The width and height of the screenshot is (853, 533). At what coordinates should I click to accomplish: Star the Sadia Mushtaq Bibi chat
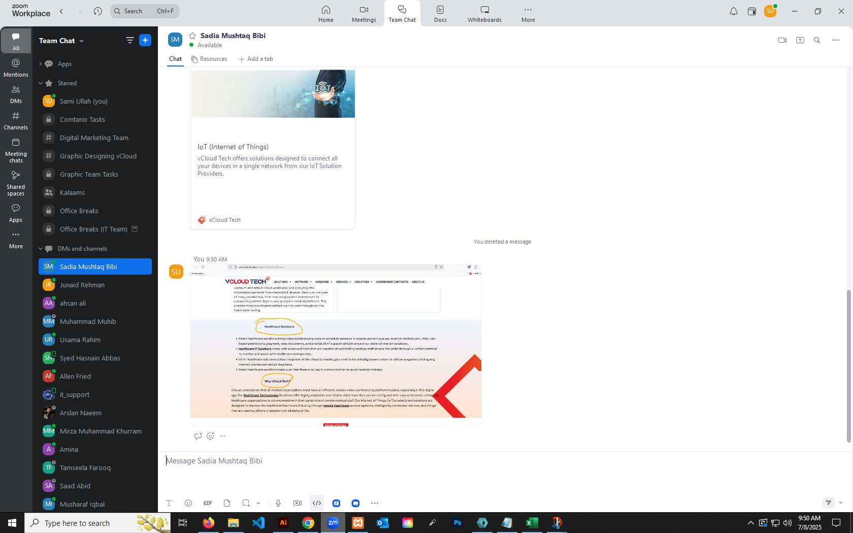(x=192, y=36)
